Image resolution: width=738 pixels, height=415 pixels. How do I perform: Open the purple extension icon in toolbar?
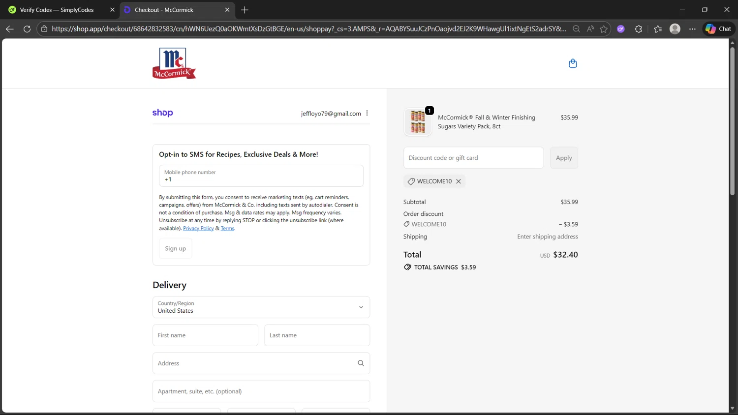(x=621, y=29)
